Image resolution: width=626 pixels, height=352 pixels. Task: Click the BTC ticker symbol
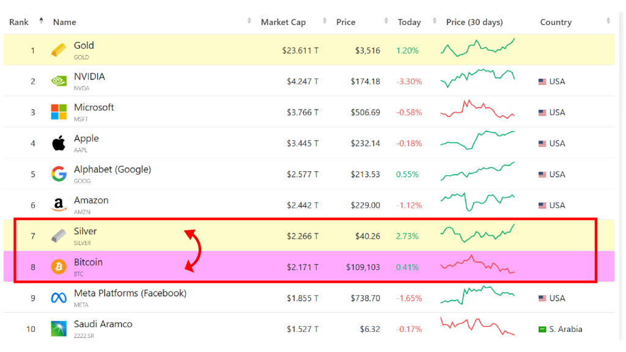(x=79, y=274)
